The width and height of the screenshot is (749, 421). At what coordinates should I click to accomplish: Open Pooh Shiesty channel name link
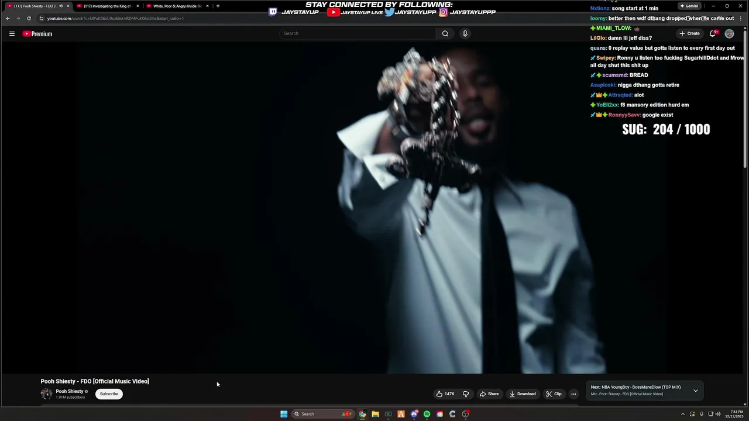(x=70, y=391)
